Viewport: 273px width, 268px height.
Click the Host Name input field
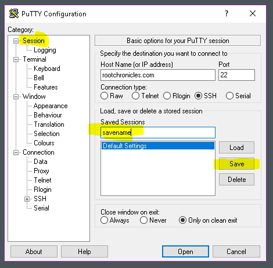(x=158, y=75)
